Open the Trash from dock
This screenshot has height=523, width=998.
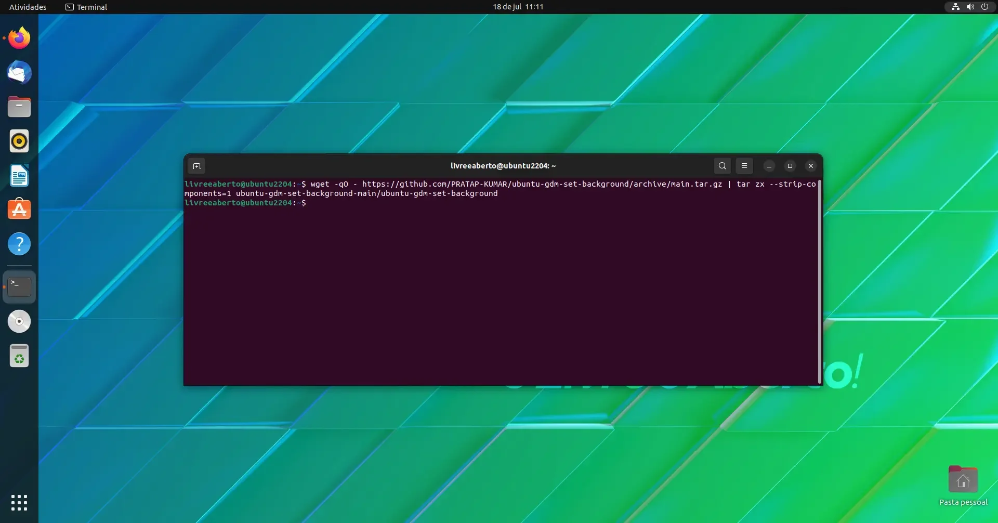point(19,356)
